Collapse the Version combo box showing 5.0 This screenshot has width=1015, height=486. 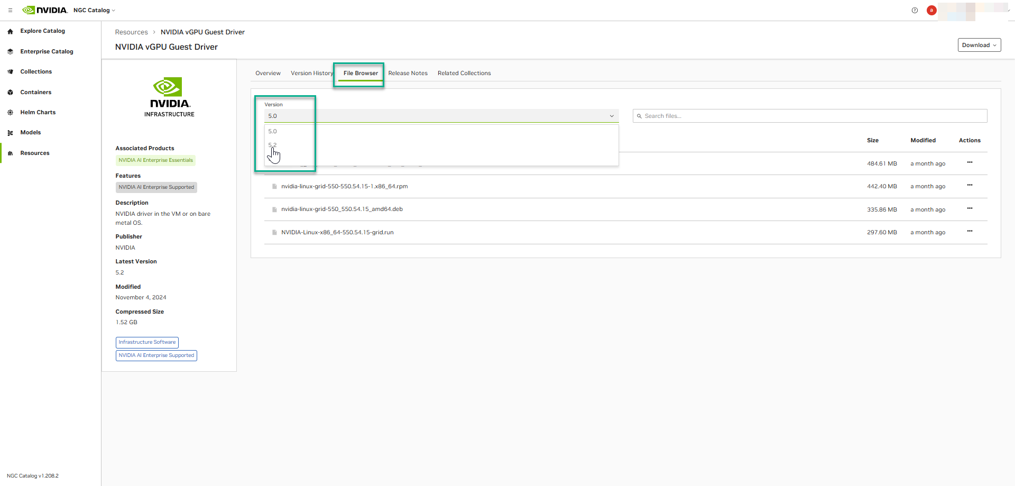pos(441,116)
